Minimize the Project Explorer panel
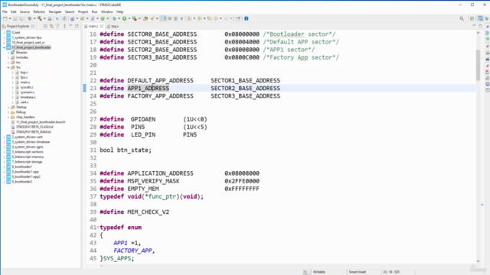Image resolution: width=490 pixels, height=275 pixels. [x=70, y=26]
